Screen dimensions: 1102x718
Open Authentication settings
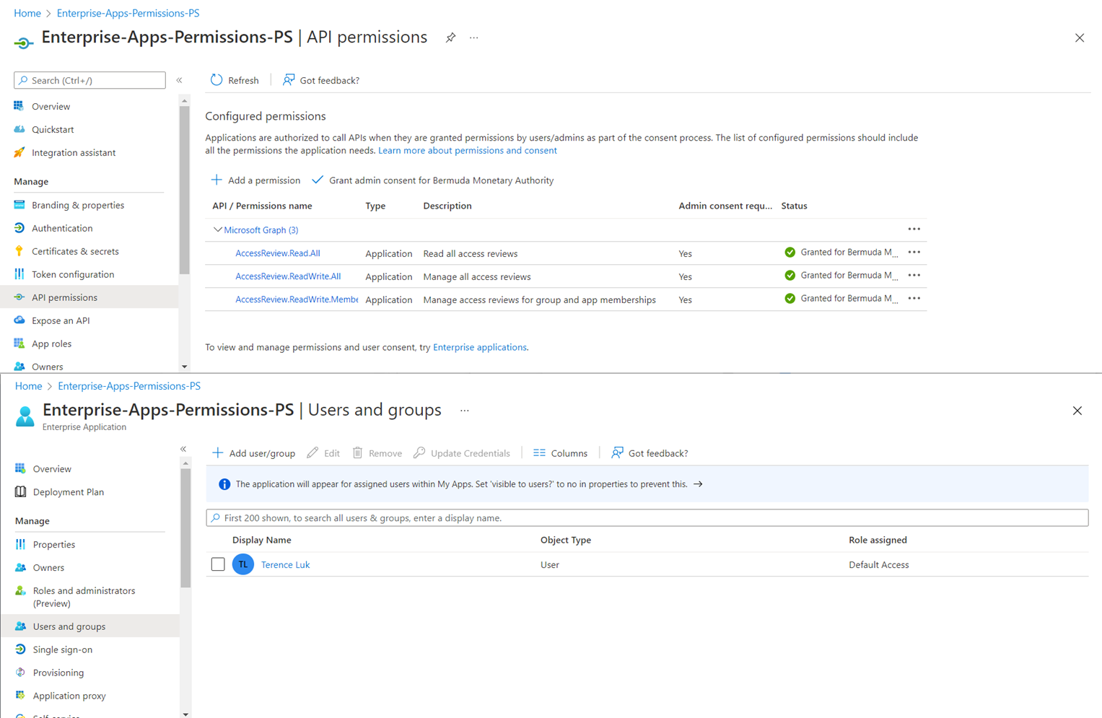pyautogui.click(x=62, y=228)
